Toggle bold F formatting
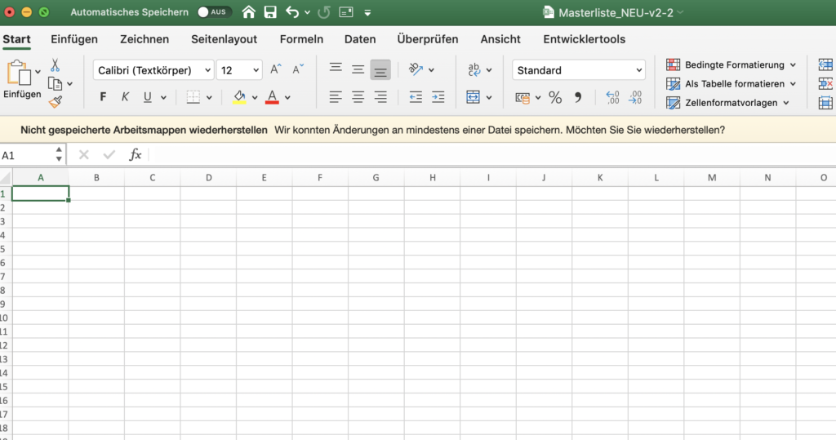Viewport: 836px width, 440px height. click(103, 96)
